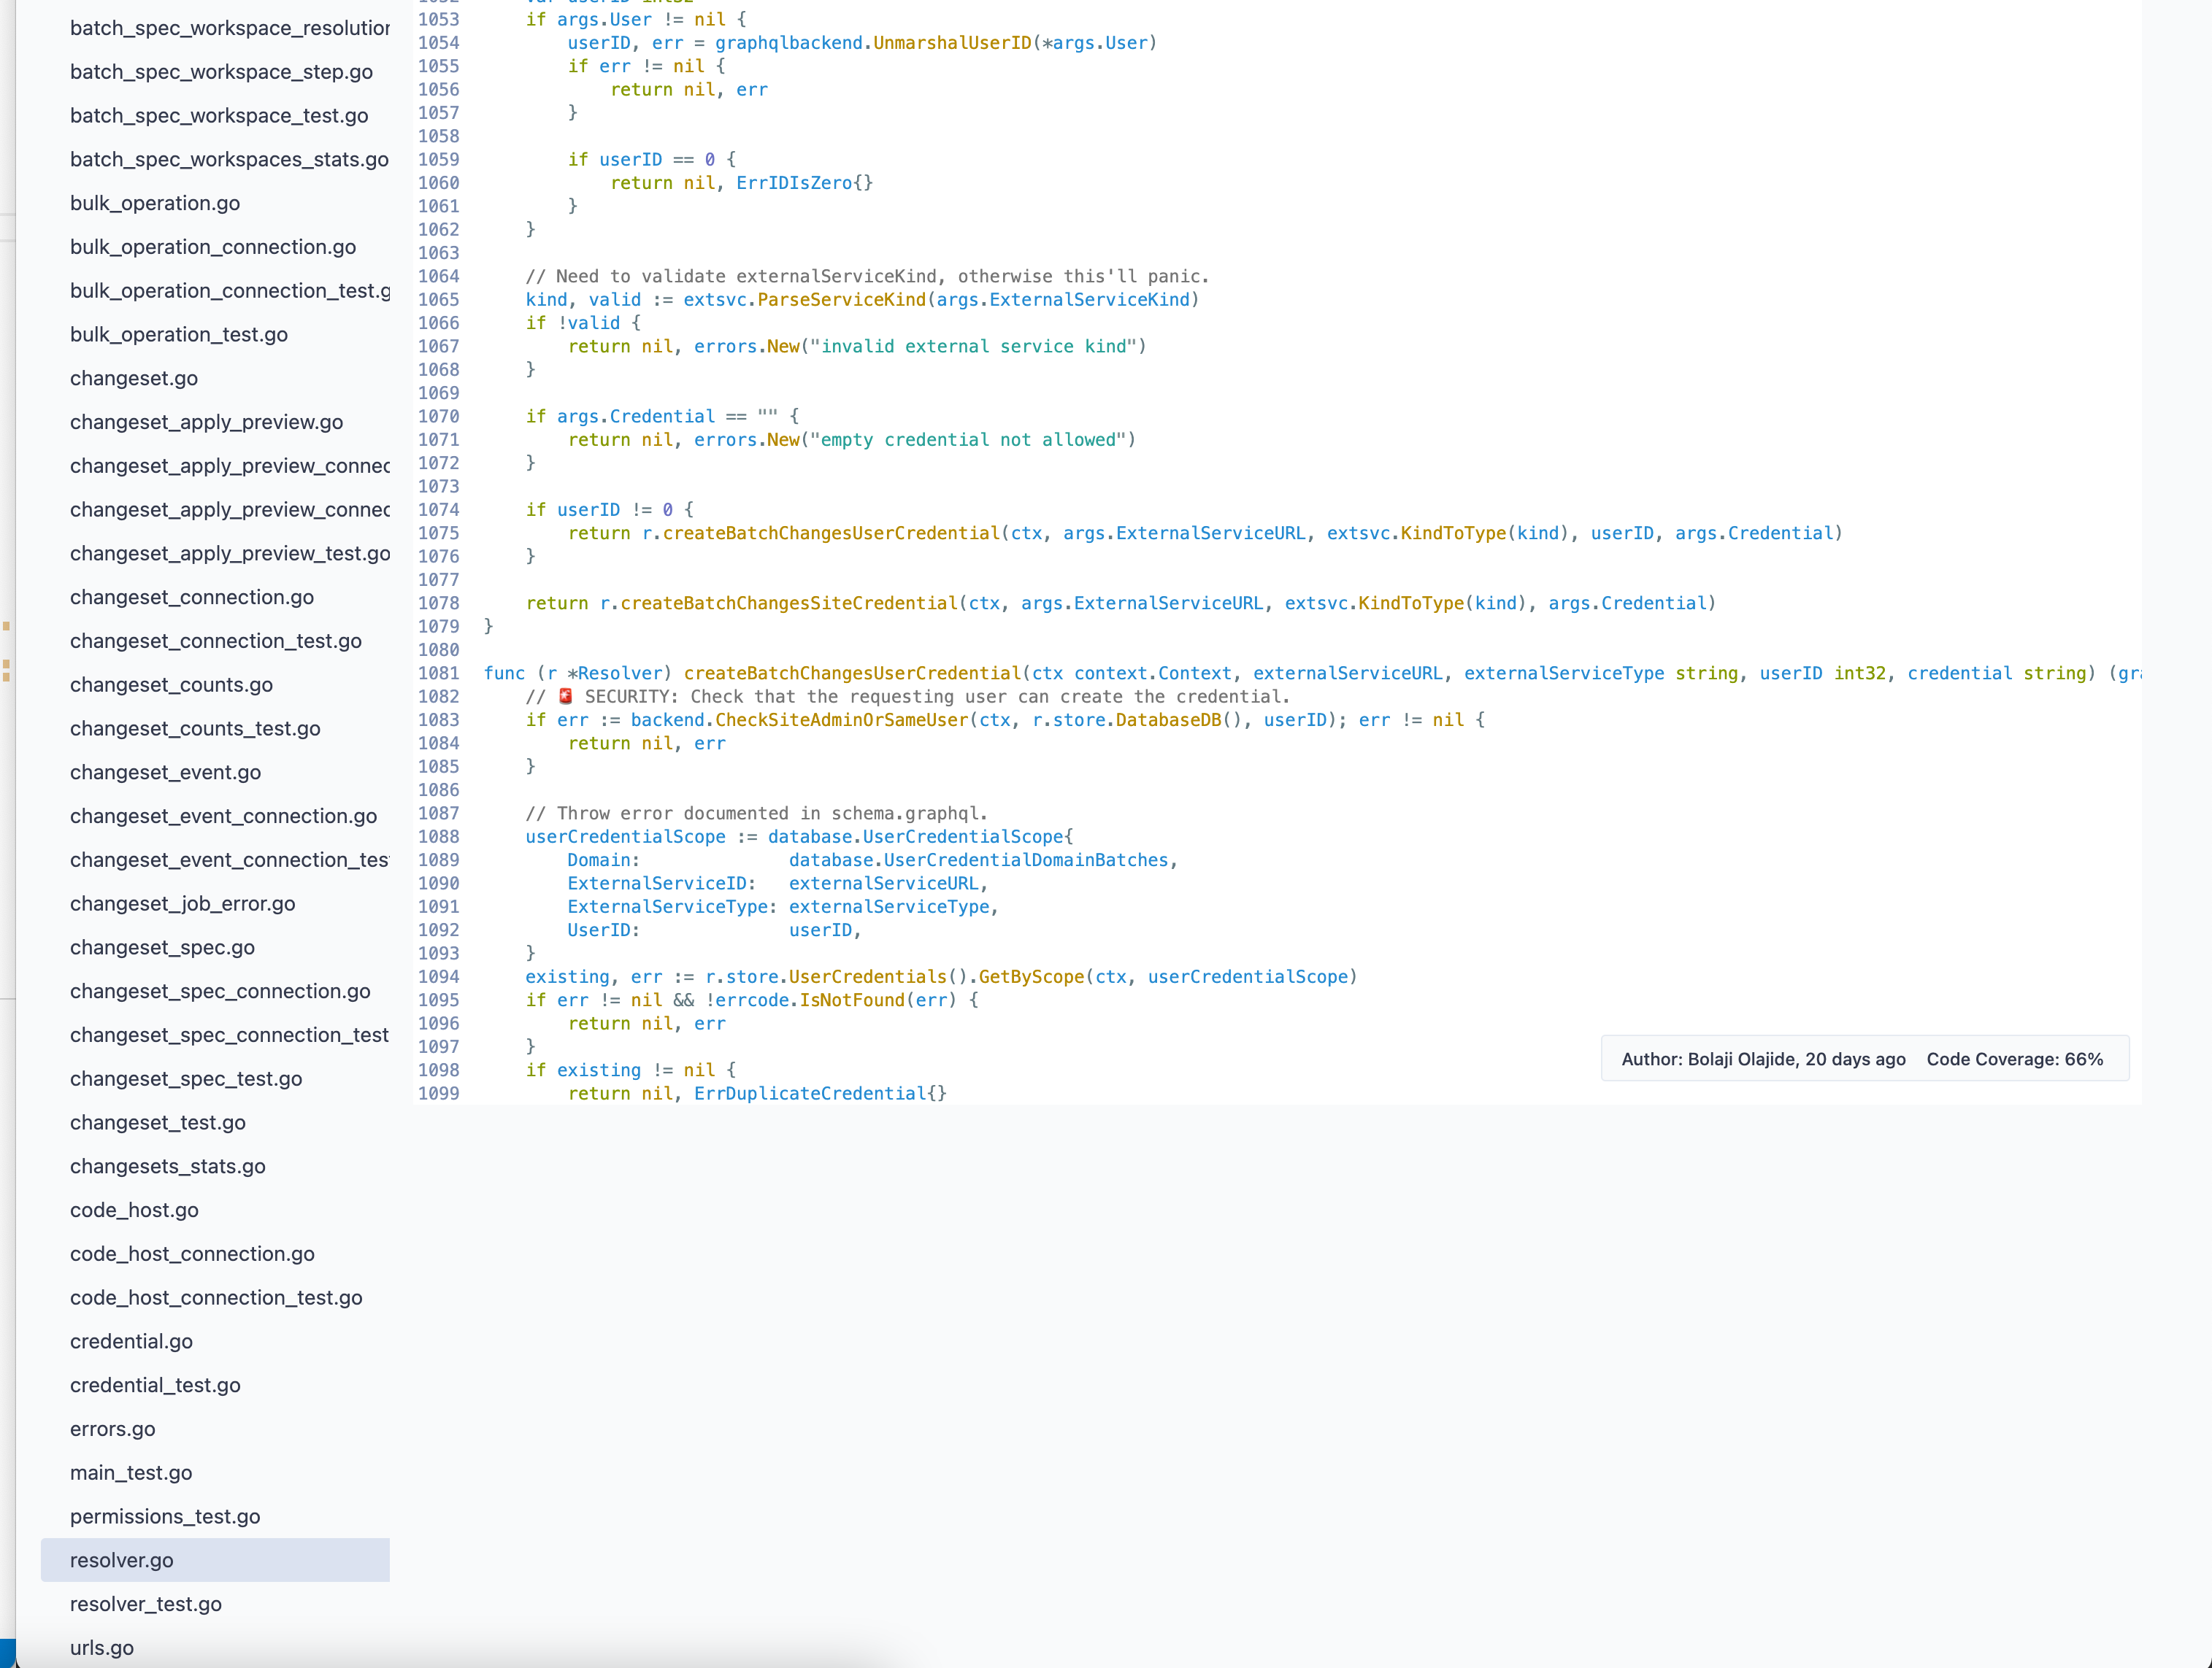Open bulk_operation.go in the file list

click(155, 203)
